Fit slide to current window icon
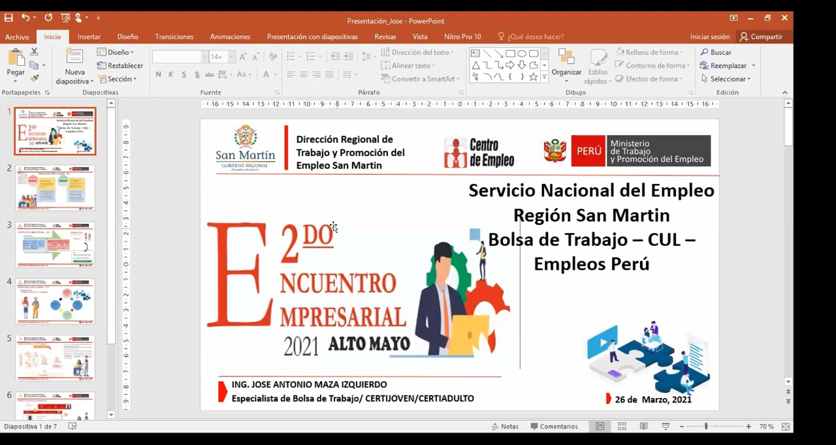Screen dimensions: 836x445 786,426
